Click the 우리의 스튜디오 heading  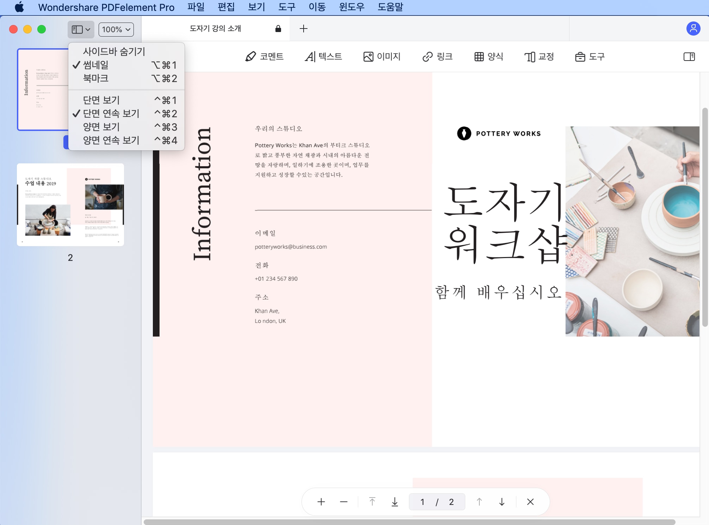(x=278, y=129)
